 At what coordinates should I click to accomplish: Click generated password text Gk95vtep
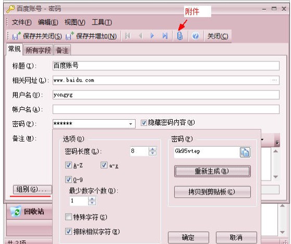click(187, 151)
